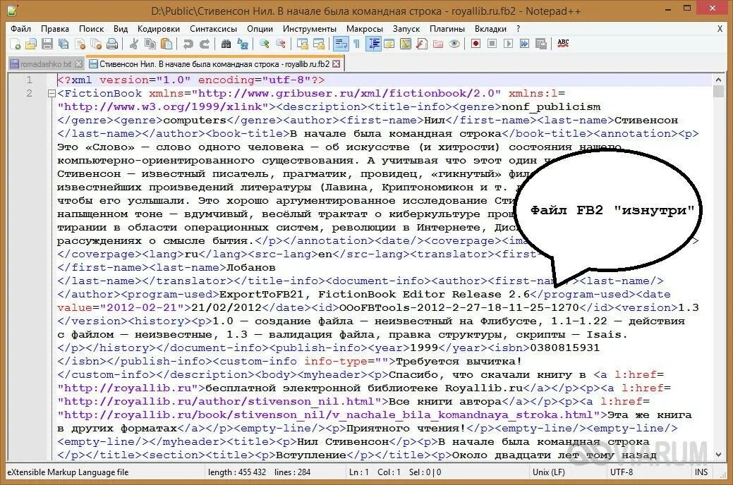Screen dimensions: 733x485
Task: Collapse the FictionBook fold marker on line 2
Action: 52,94
